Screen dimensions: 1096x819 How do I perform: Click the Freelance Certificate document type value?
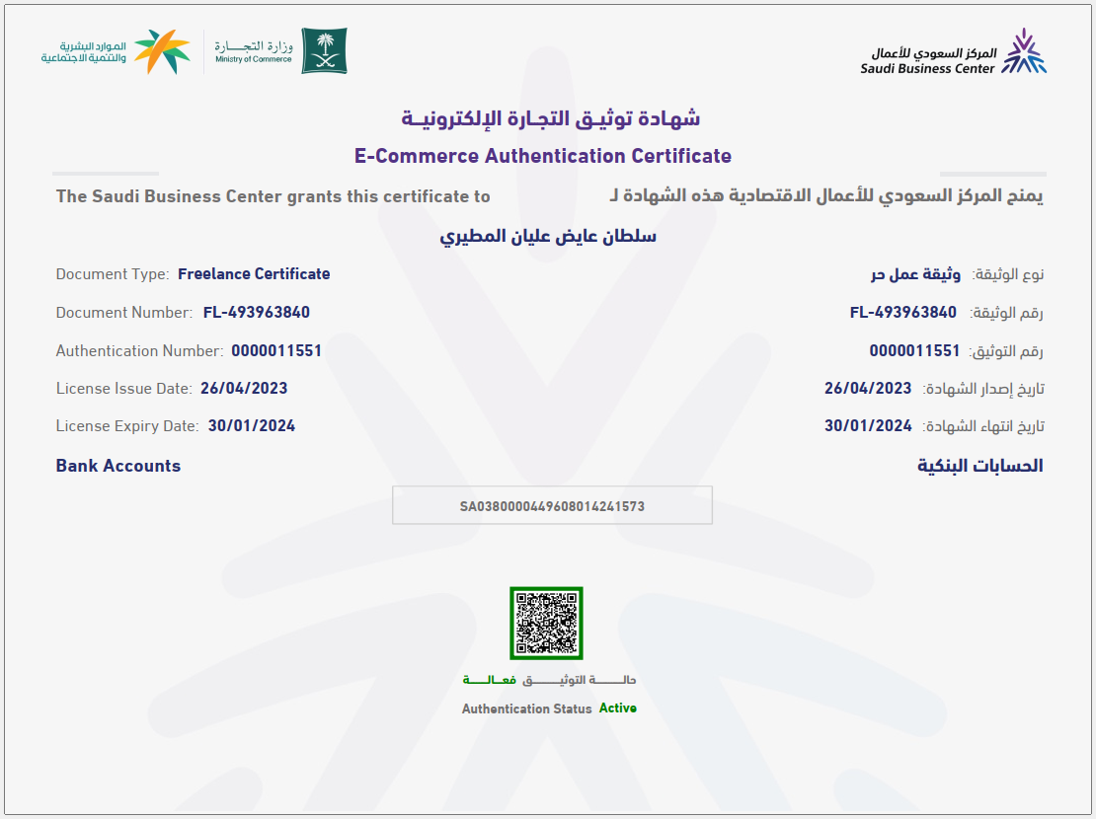[254, 274]
